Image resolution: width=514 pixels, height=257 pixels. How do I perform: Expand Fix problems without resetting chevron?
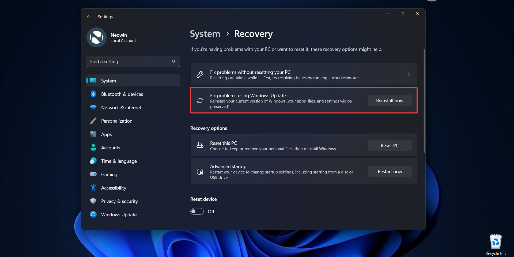409,74
